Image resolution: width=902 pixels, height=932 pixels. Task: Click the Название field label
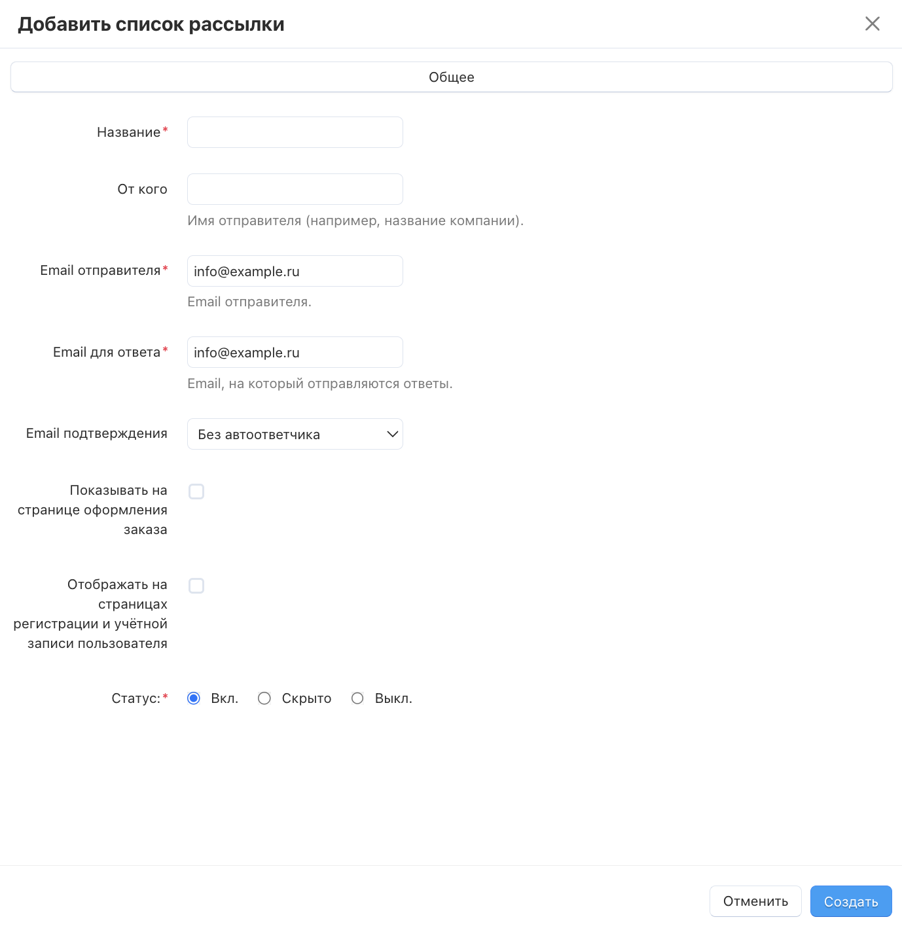(x=128, y=132)
